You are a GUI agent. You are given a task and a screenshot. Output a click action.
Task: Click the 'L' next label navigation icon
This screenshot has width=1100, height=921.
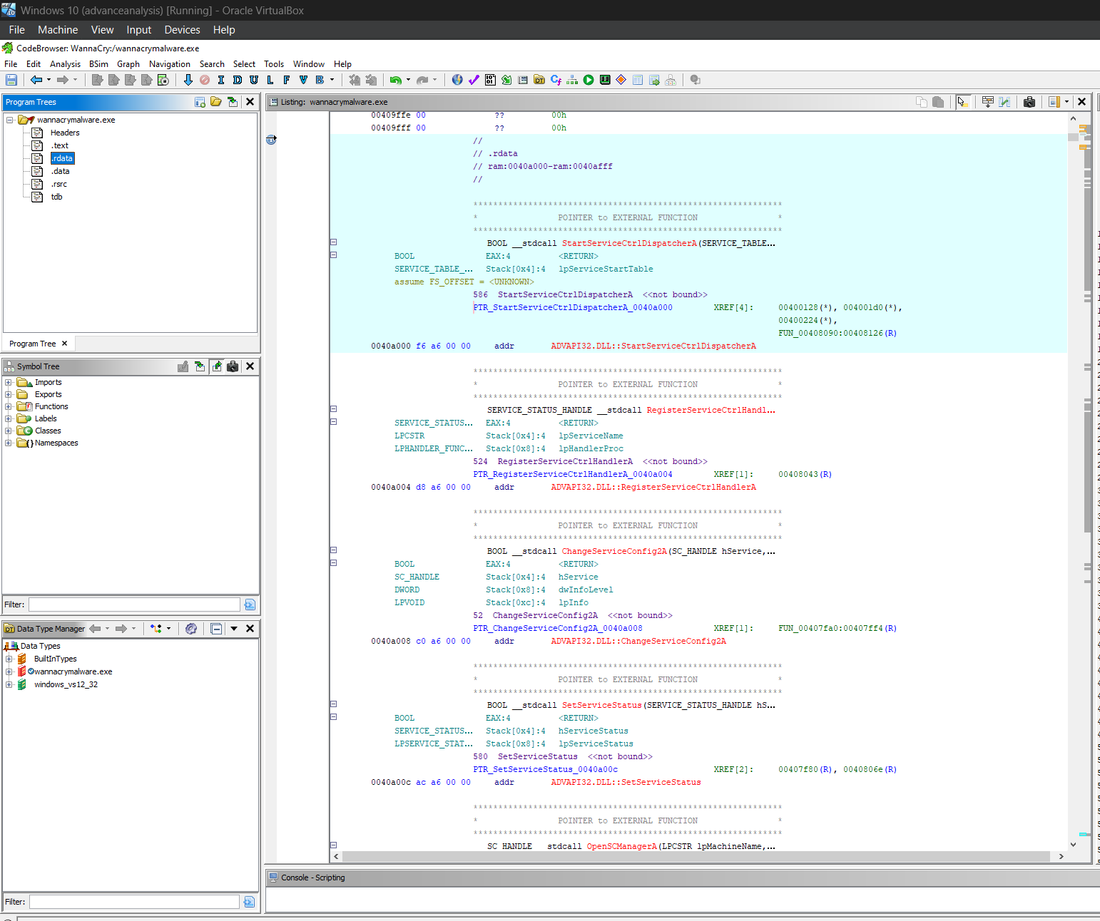(270, 80)
